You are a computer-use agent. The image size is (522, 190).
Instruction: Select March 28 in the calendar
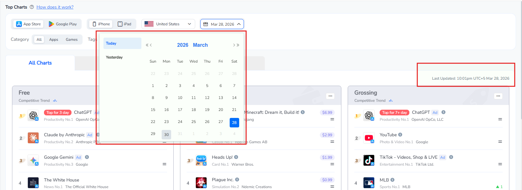click(x=234, y=123)
